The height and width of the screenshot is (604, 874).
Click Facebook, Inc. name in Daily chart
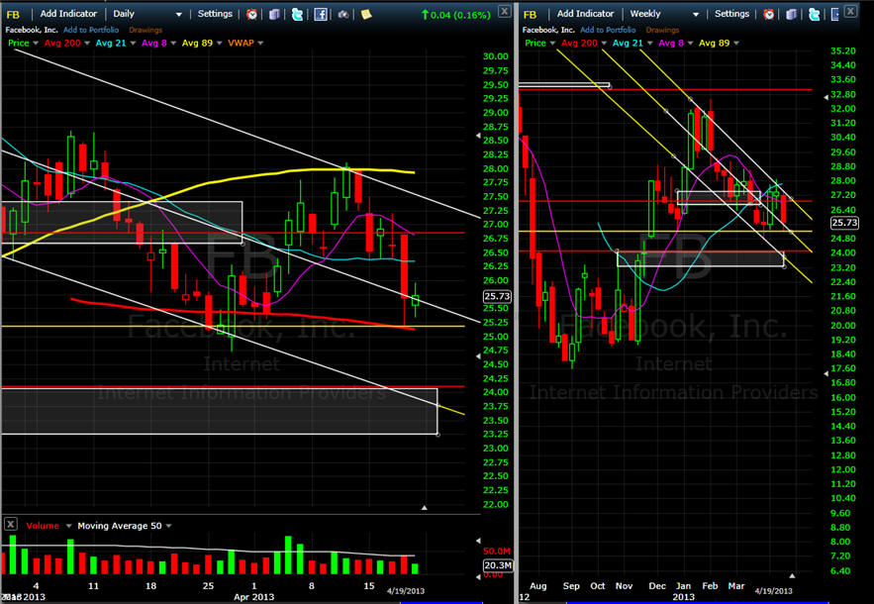[x=32, y=30]
